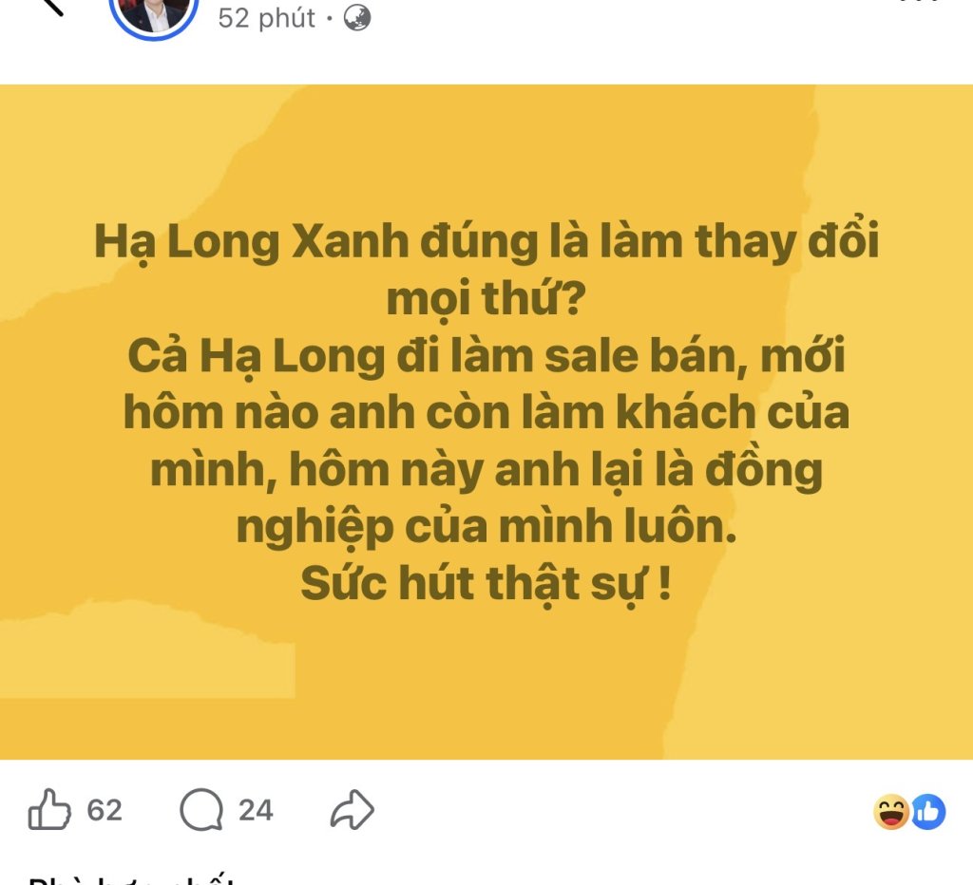
Task: Click the "nghiệp của mình luôn." line
Action: click(486, 527)
